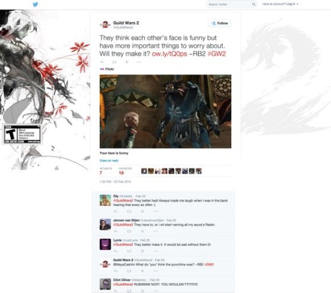Reply to the main Guild Wars 2 tweet
Screen dimensions: 331x293
pyautogui.click(x=102, y=62)
